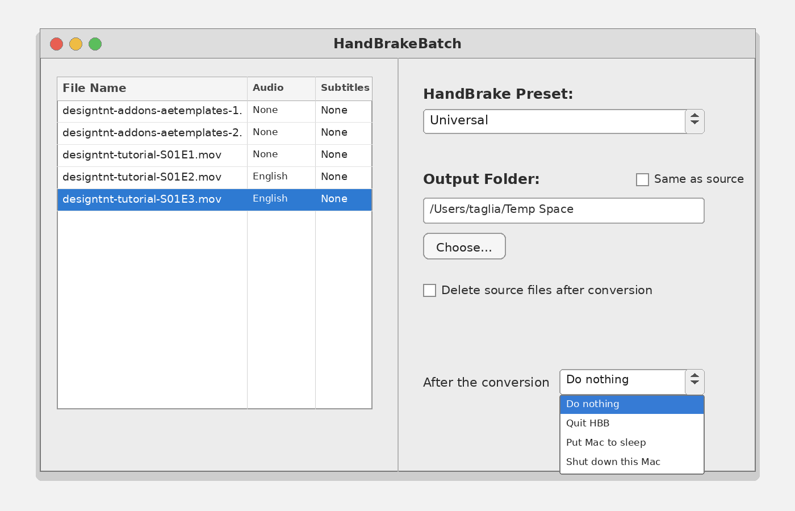This screenshot has height=511, width=795.
Task: Select file designtnt-tutorial-S01E3.mov
Action: click(215, 200)
